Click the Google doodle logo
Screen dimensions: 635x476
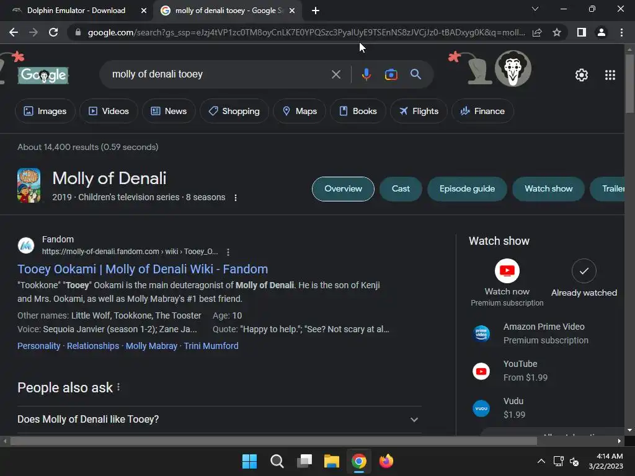tap(43, 75)
